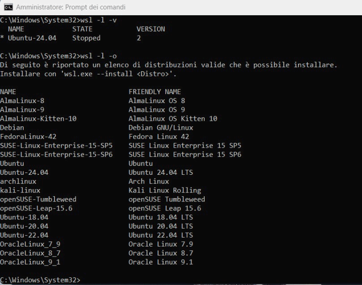
Task: Click the 'OracleLinux_8_7' name entry
Action: pos(30,253)
